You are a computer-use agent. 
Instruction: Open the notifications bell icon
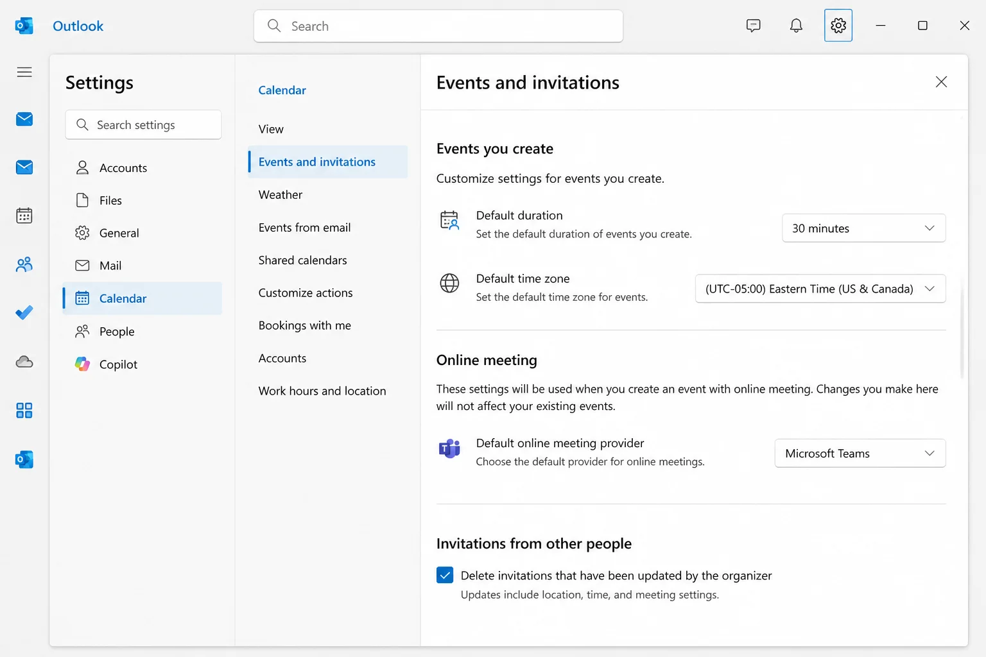point(796,26)
